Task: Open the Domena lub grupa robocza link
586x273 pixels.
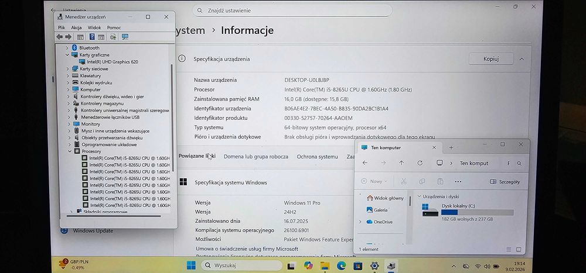Action: [256, 157]
